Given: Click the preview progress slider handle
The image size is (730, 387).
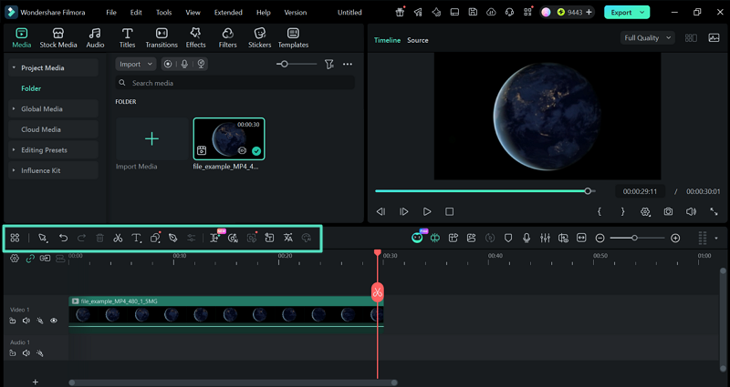Looking at the screenshot, I should pos(588,191).
